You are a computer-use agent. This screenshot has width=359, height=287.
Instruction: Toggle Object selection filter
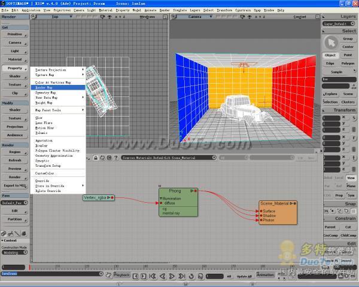330,55
